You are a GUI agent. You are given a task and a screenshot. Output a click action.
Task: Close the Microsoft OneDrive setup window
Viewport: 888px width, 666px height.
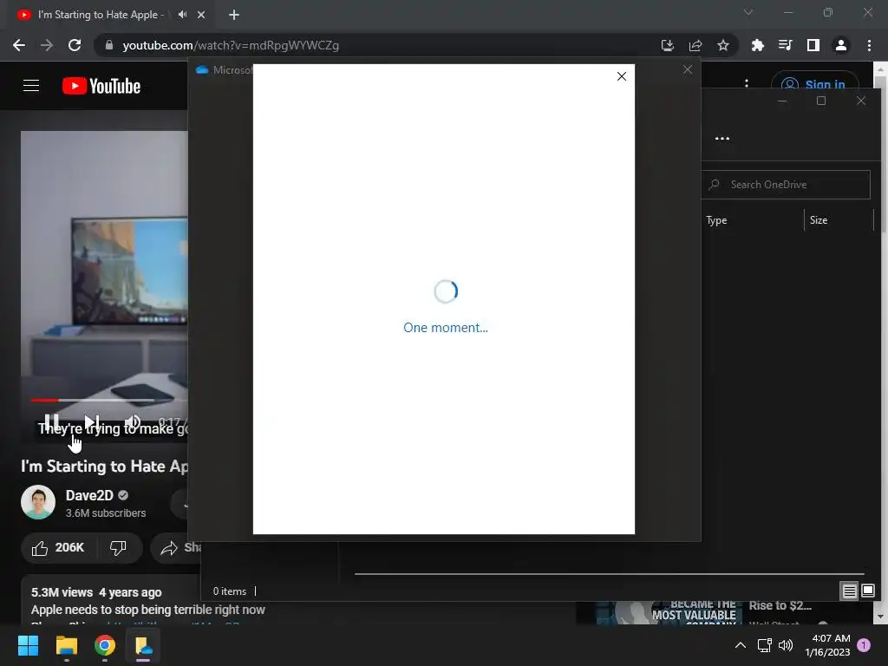click(x=688, y=69)
